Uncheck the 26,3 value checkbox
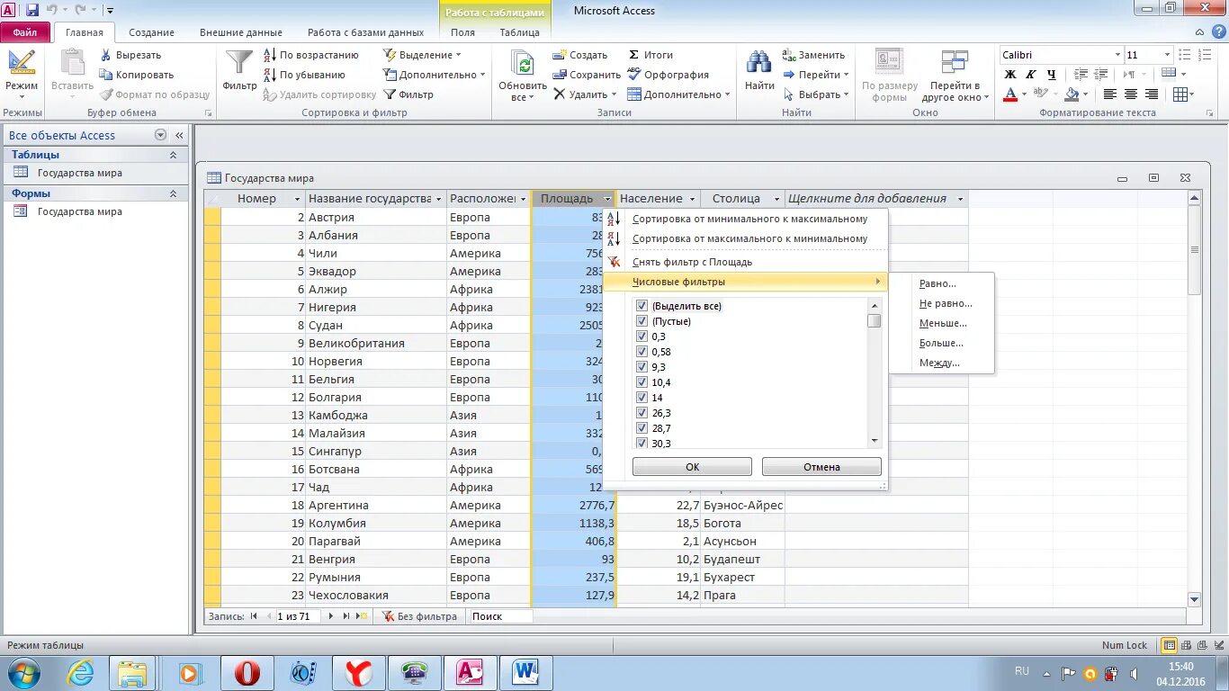The height and width of the screenshot is (691, 1229). (641, 413)
